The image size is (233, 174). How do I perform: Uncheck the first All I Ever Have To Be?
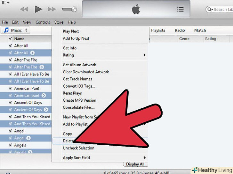coord(10,74)
